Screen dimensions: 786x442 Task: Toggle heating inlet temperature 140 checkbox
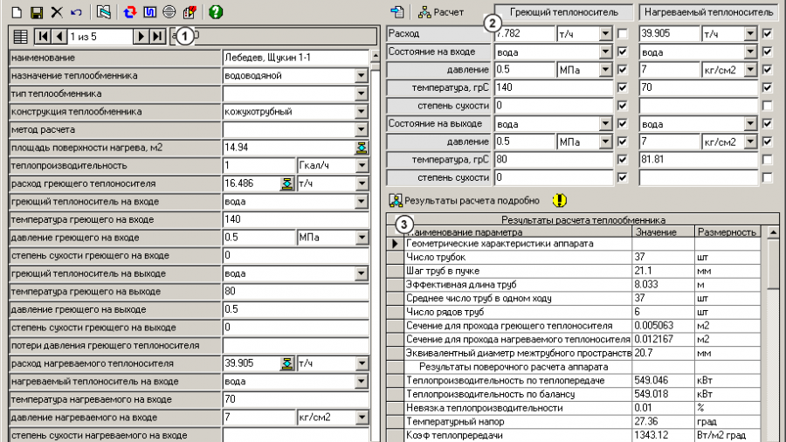click(623, 87)
